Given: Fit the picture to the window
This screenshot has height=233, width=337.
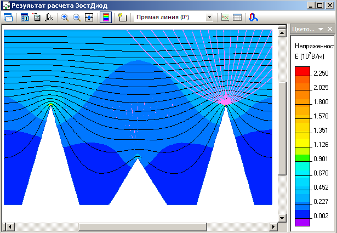Looking at the screenshot, I should click(x=89, y=18).
